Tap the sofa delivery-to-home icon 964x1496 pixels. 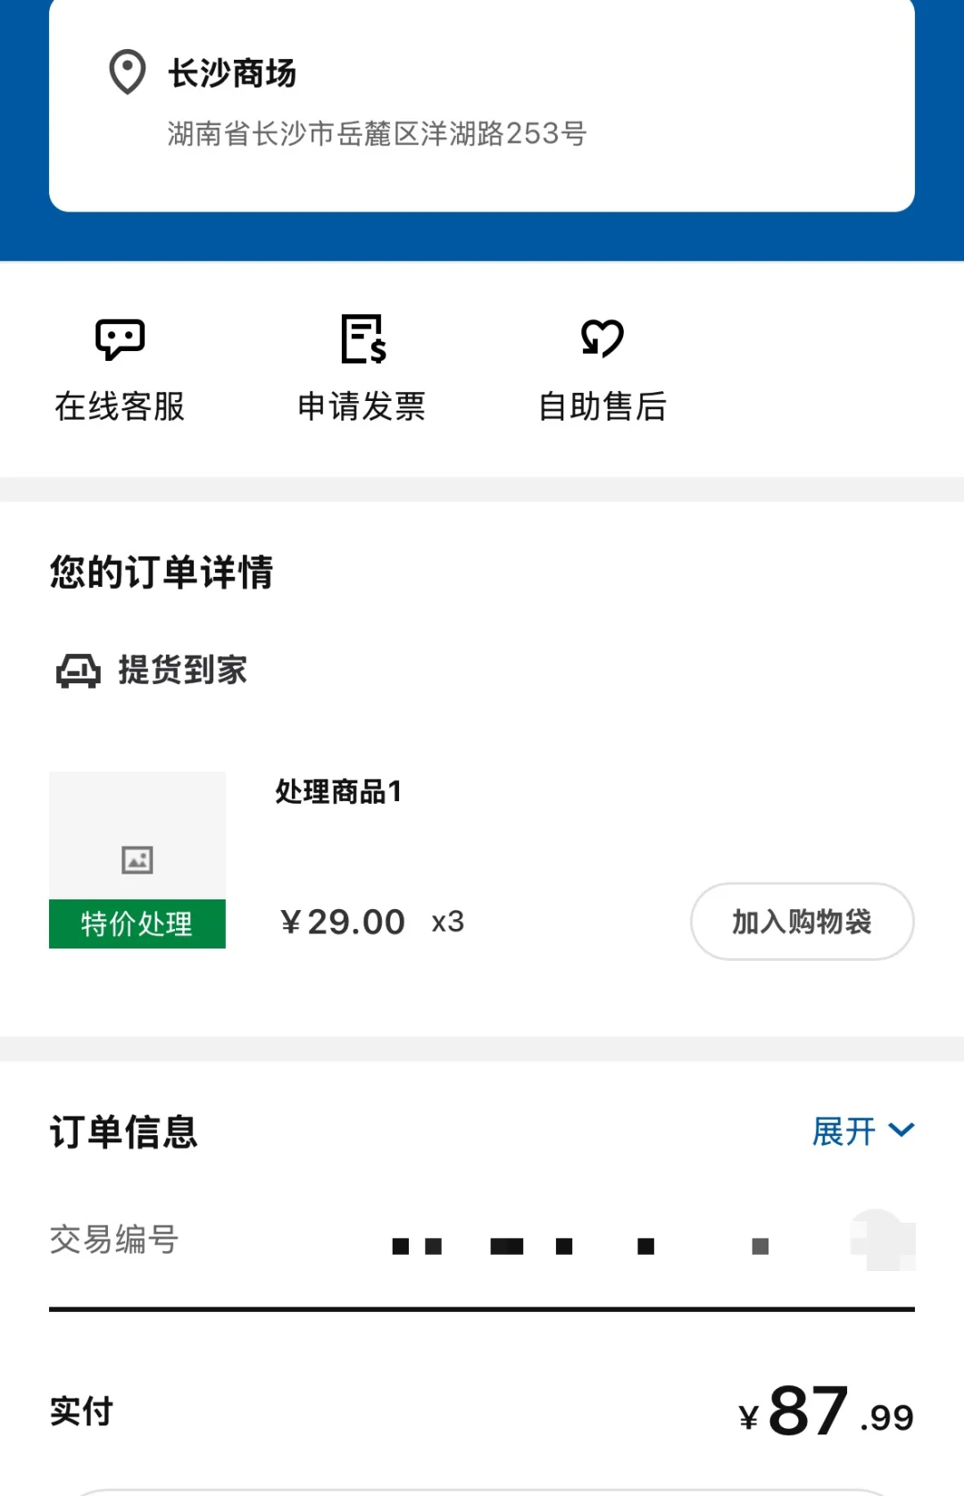[79, 671]
